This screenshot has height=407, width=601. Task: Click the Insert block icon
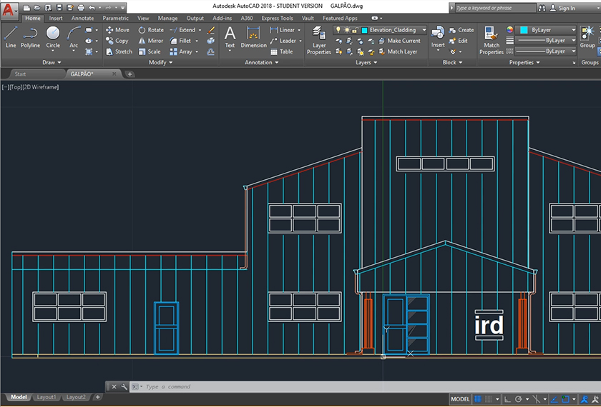pos(438,36)
